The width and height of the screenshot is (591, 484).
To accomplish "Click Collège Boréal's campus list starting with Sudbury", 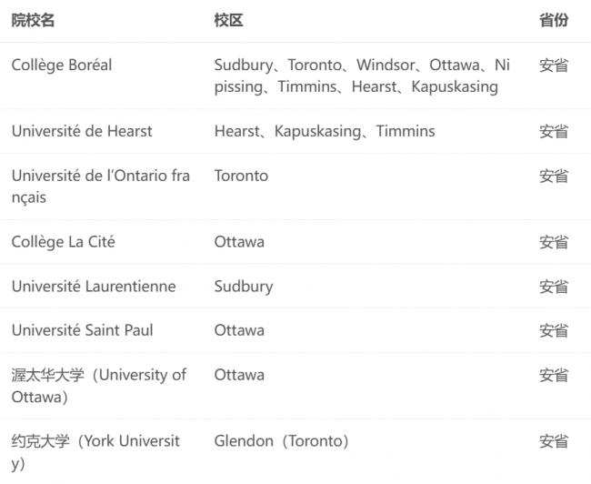I will [x=362, y=76].
